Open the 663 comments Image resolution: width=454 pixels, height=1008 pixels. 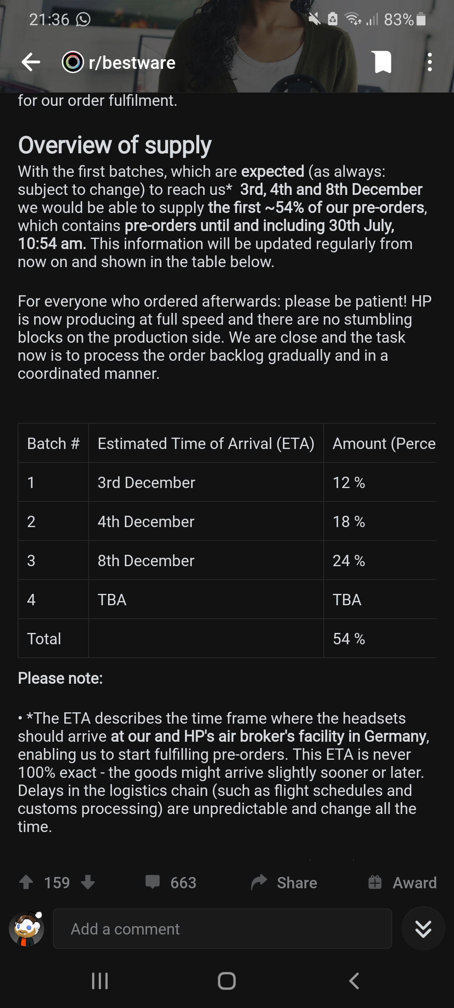[x=171, y=882]
